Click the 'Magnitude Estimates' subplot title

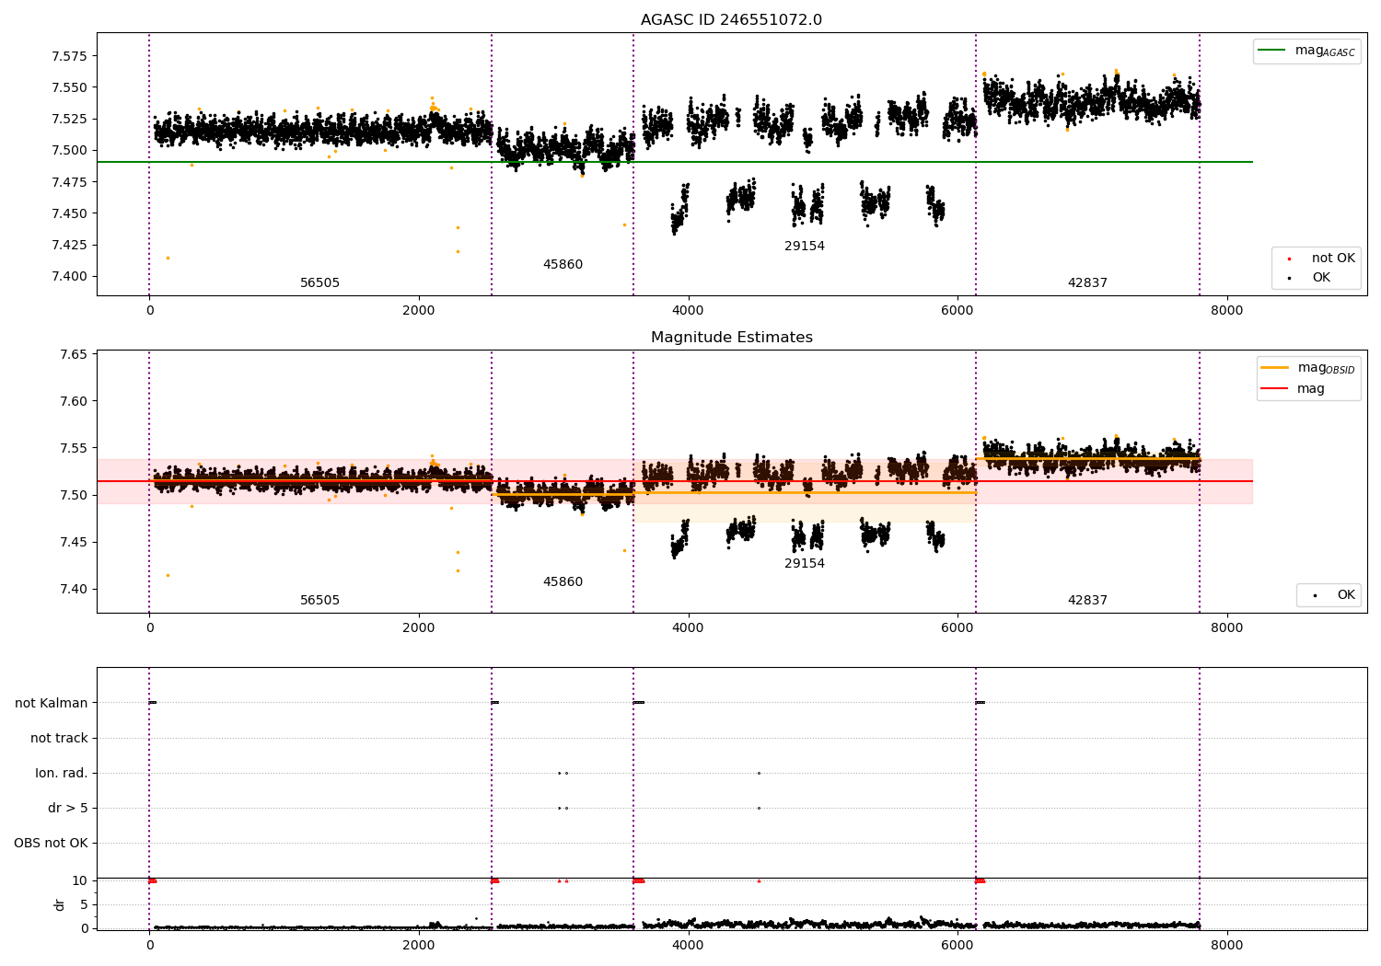tap(731, 338)
